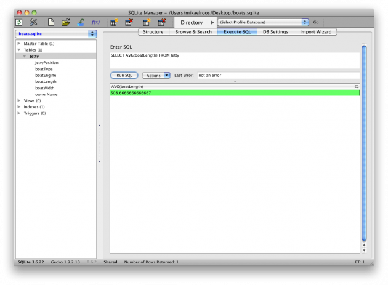
Task: Click the refresh icon in the toolbar
Action: coord(19,22)
